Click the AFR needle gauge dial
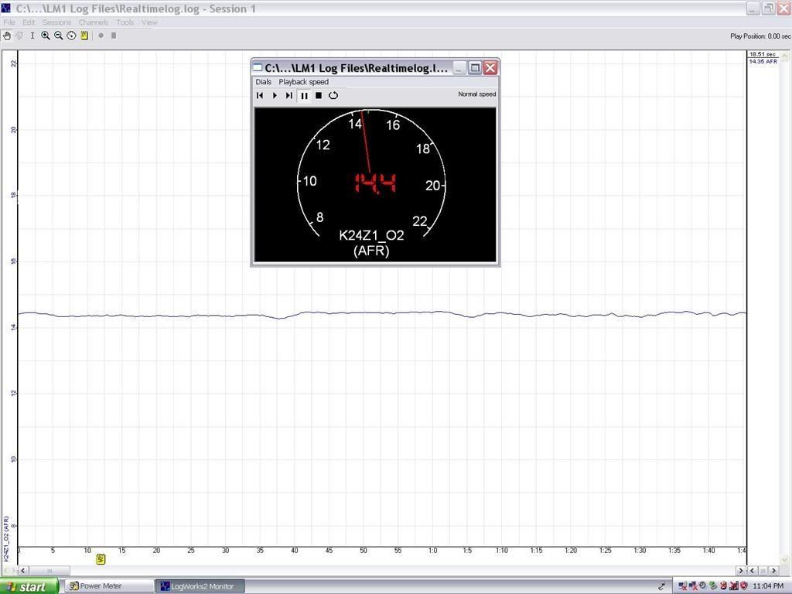Image resolution: width=792 pixels, height=594 pixels. coord(371,172)
